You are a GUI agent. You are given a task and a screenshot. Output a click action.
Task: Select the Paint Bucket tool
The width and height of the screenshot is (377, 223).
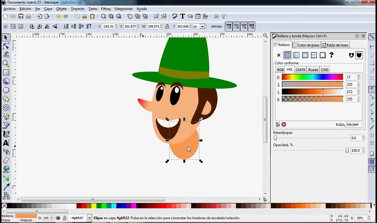[x=6, y=169]
